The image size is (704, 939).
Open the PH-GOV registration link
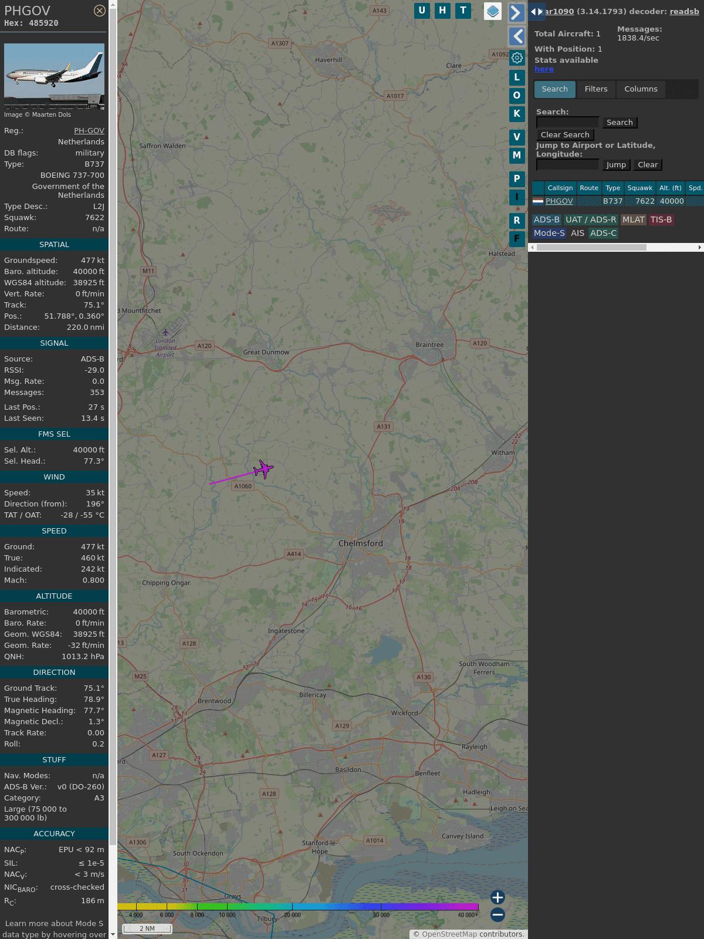[89, 131]
